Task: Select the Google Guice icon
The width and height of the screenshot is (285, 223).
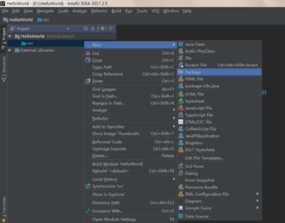Action: 181,208
